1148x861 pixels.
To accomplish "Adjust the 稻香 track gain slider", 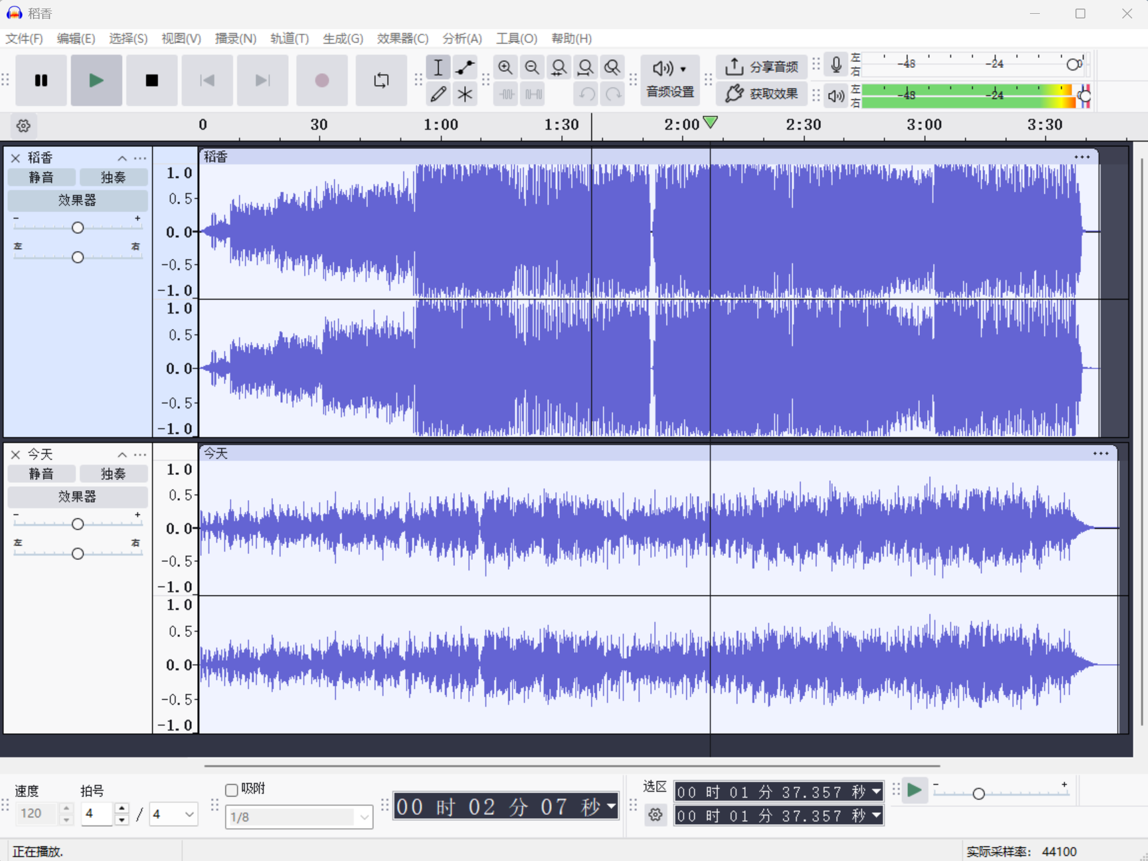I will tap(77, 227).
